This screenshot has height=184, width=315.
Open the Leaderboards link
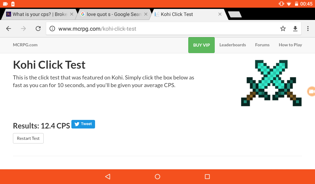(233, 45)
